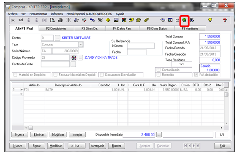
Task: Click the yellow lightbulb toolbar icon
Action: (210, 20)
